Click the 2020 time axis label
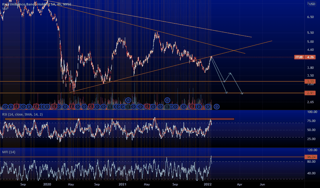This screenshot has width=320, height=188. [47, 184]
